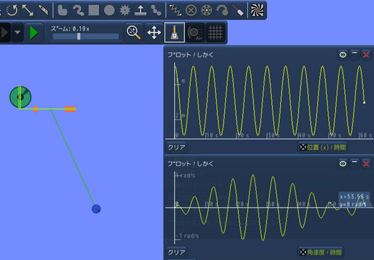Toggle air friction button
Viewport: 374px width, 260px height.
(x=195, y=32)
